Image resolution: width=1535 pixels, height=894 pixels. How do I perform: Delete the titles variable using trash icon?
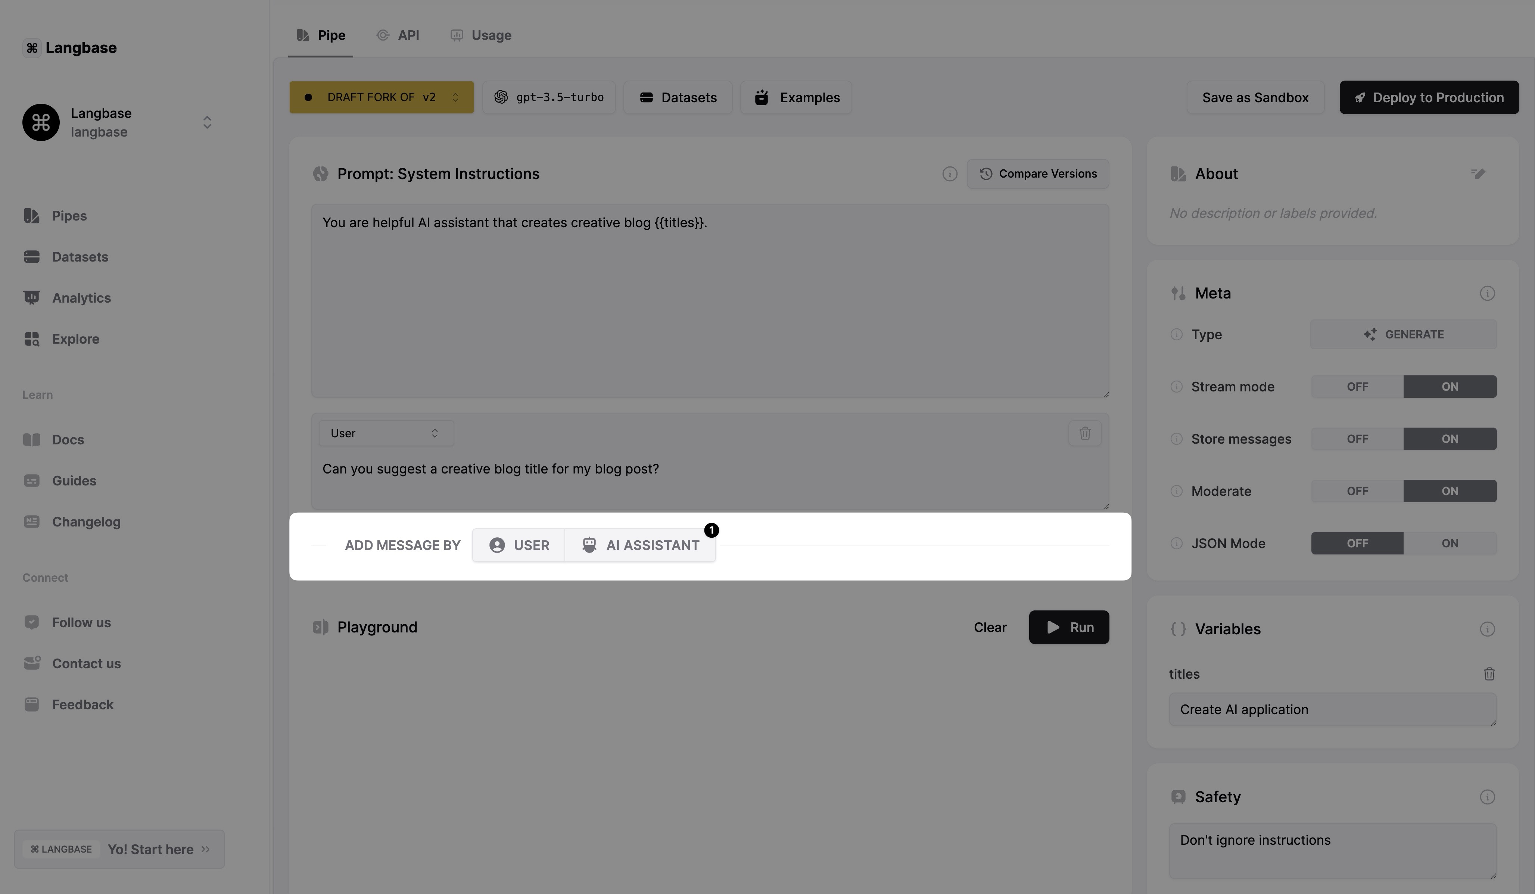coord(1489,673)
